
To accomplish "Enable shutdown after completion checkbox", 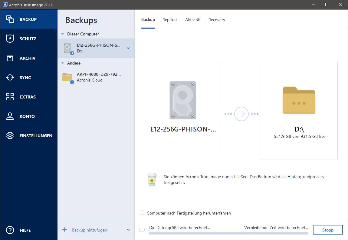I will click(x=142, y=213).
